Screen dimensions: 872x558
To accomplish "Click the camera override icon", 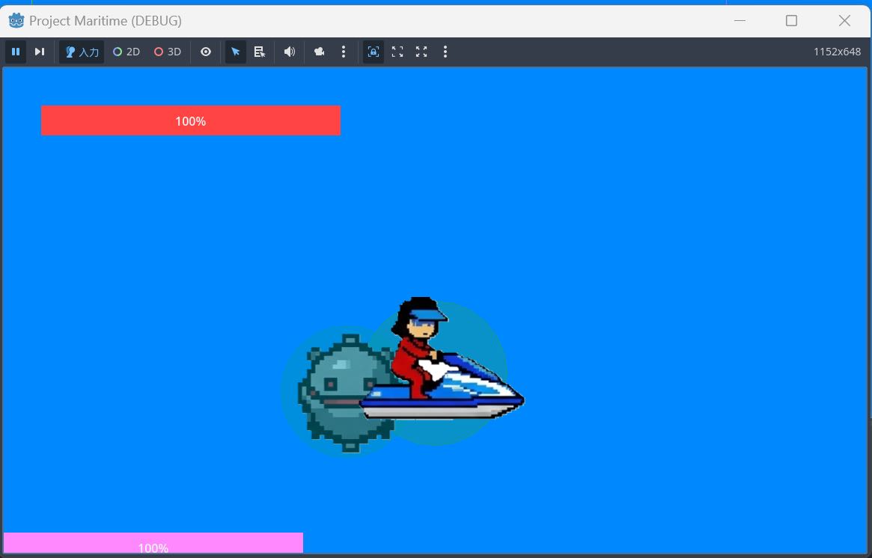I will [x=320, y=52].
